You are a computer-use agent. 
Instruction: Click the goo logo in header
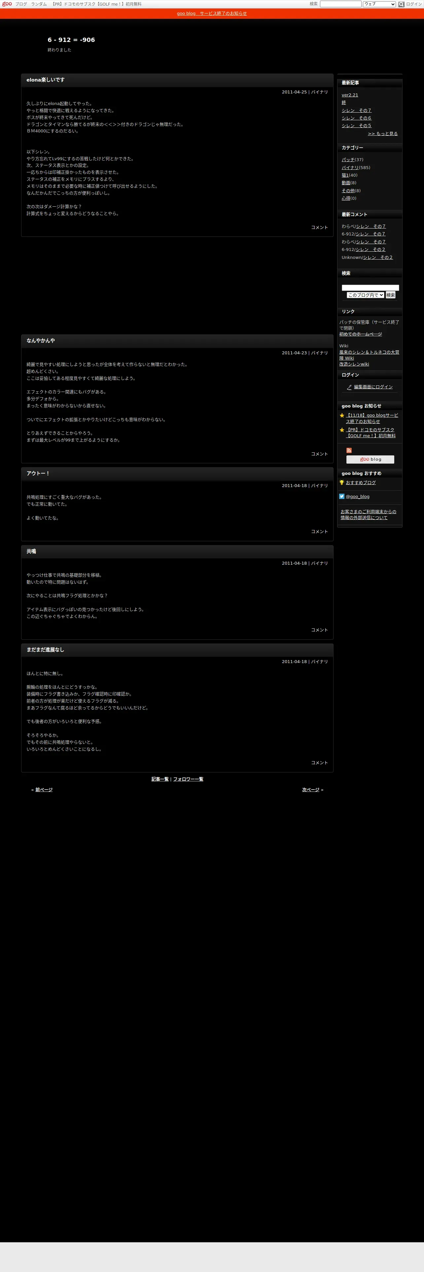(7, 4)
